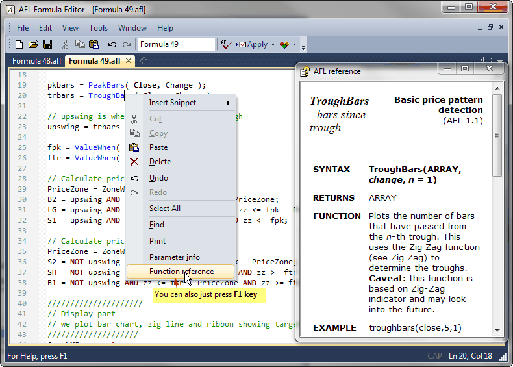
Task: Switch to the Formula 48.afl tab
Action: pos(36,61)
